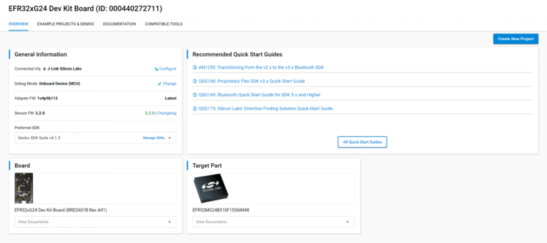Click Manage SDKs link
The height and width of the screenshot is (243, 547).
[154, 138]
